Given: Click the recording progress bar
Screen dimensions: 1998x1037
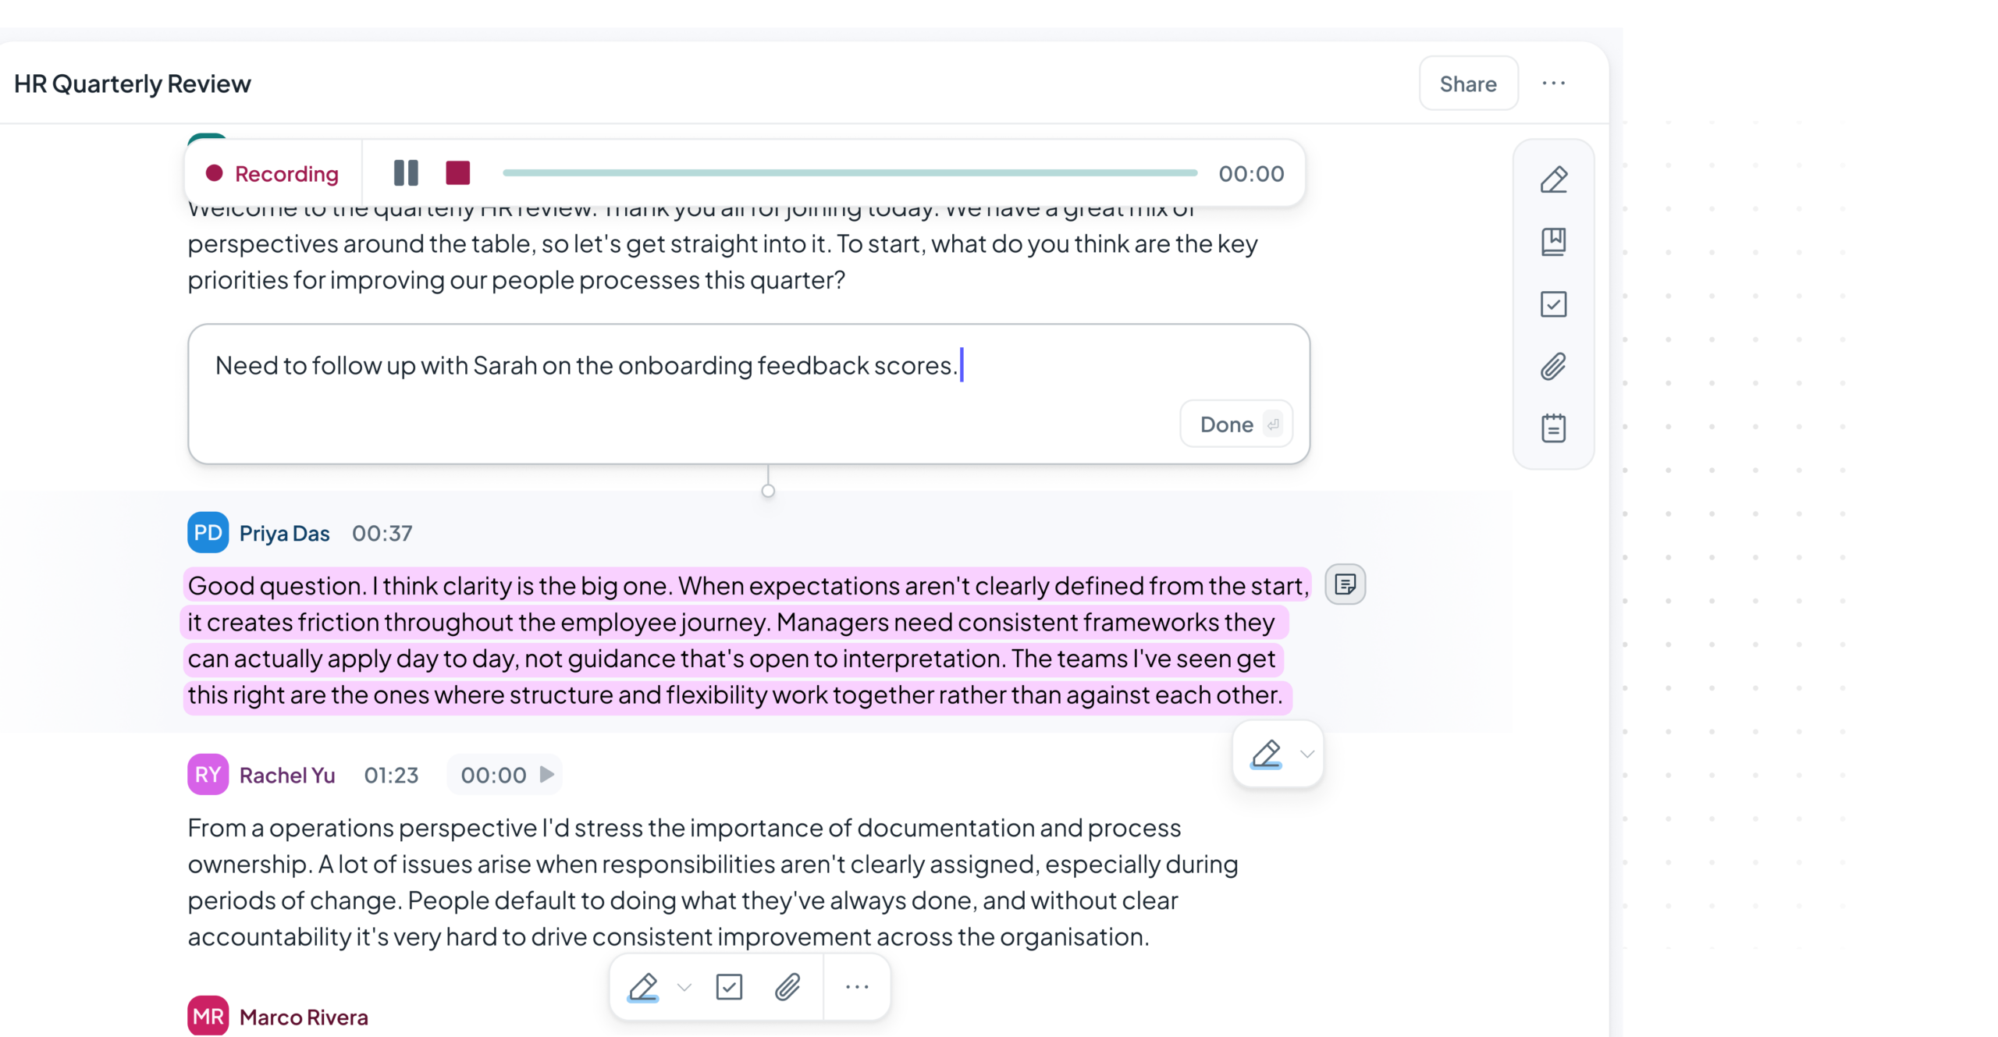Looking at the screenshot, I should [849, 173].
